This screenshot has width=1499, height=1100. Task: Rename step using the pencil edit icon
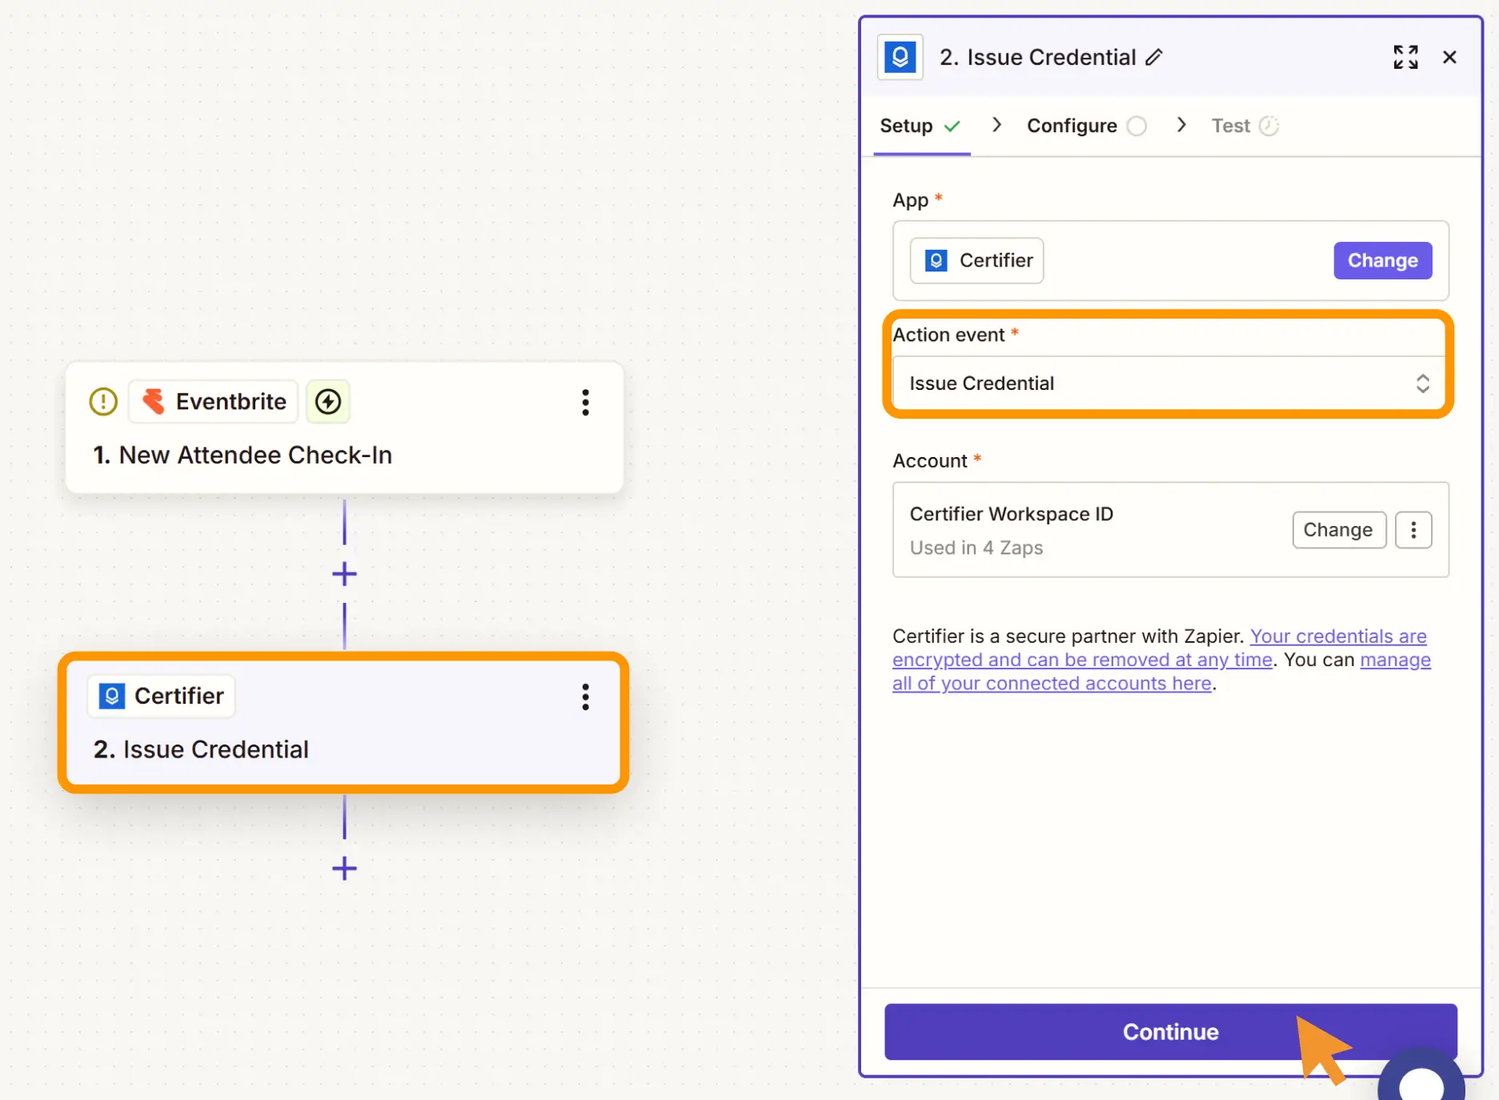click(x=1153, y=58)
